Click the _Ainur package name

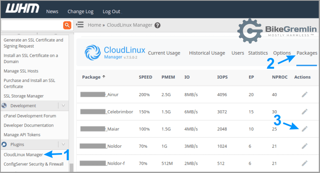click(x=112, y=95)
